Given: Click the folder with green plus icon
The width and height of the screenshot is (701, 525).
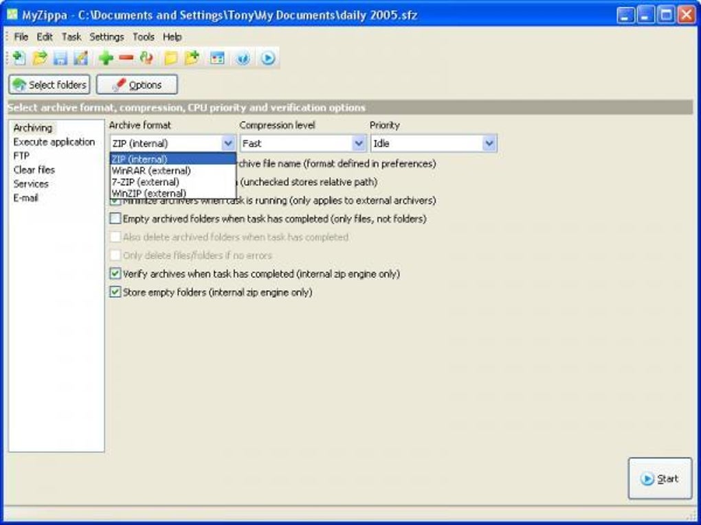Looking at the screenshot, I should point(192,58).
